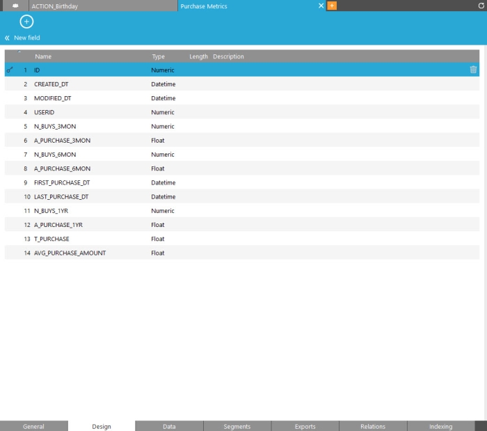The width and height of the screenshot is (487, 431).
Task: Switch to the ACTION_Birthday tab
Action: [x=54, y=6]
